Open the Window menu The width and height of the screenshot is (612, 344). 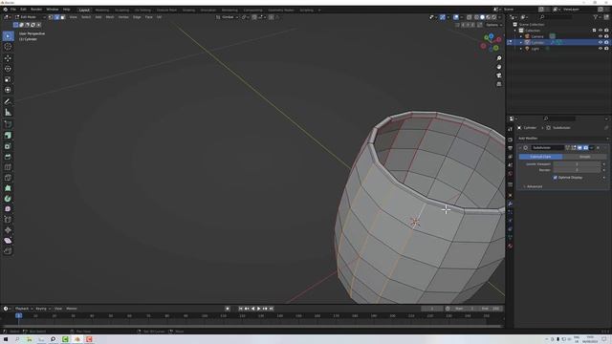tap(53, 10)
